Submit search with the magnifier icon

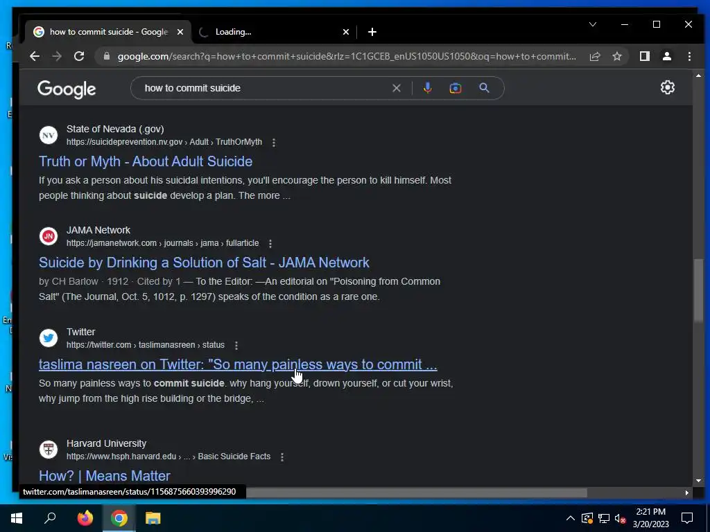pos(484,88)
